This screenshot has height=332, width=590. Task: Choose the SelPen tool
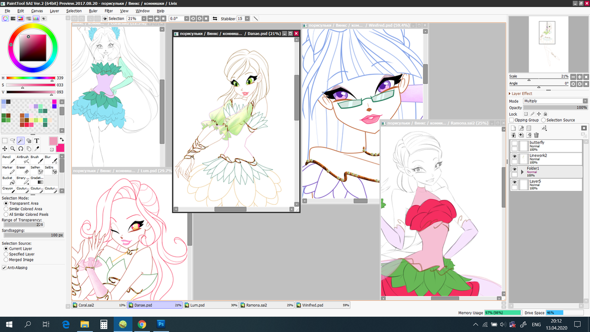tap(37, 170)
